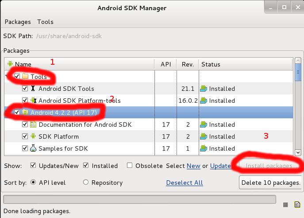Screen dimensions: 304x218
Task: Select the Android 4.2.2 (API 17) row text
Action: [64, 113]
